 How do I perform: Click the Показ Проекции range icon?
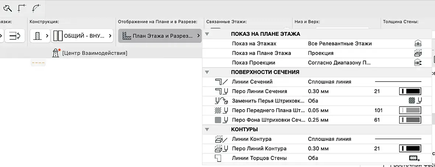tap(418, 63)
